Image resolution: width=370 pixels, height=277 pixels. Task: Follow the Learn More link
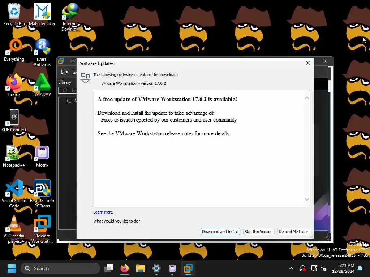point(103,212)
